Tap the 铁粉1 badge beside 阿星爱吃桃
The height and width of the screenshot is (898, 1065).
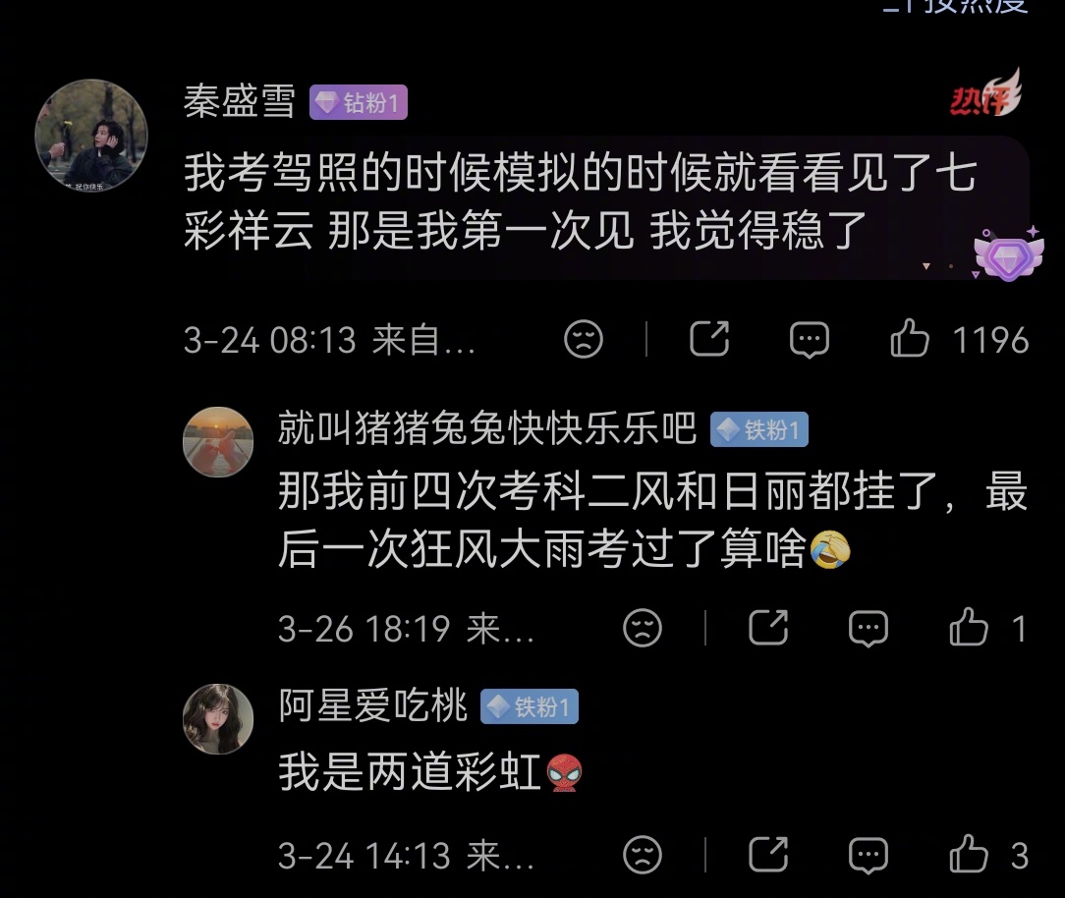point(530,706)
